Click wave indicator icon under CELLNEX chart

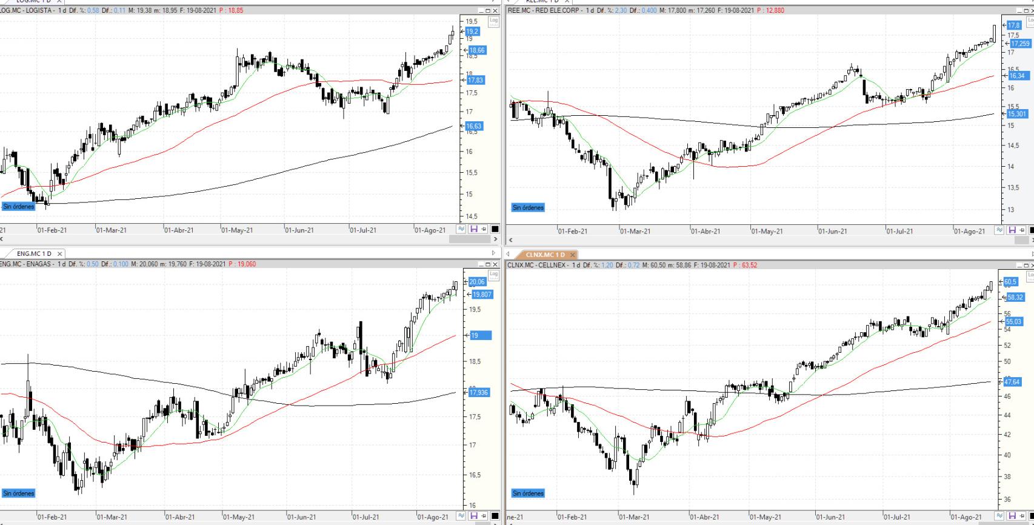[x=999, y=517]
